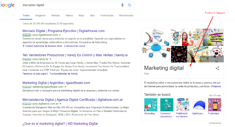Viewport: 235px width, 127px height.
Task: Open Marketing Digital Argentina tgasoftware result
Action: (x=56, y=83)
